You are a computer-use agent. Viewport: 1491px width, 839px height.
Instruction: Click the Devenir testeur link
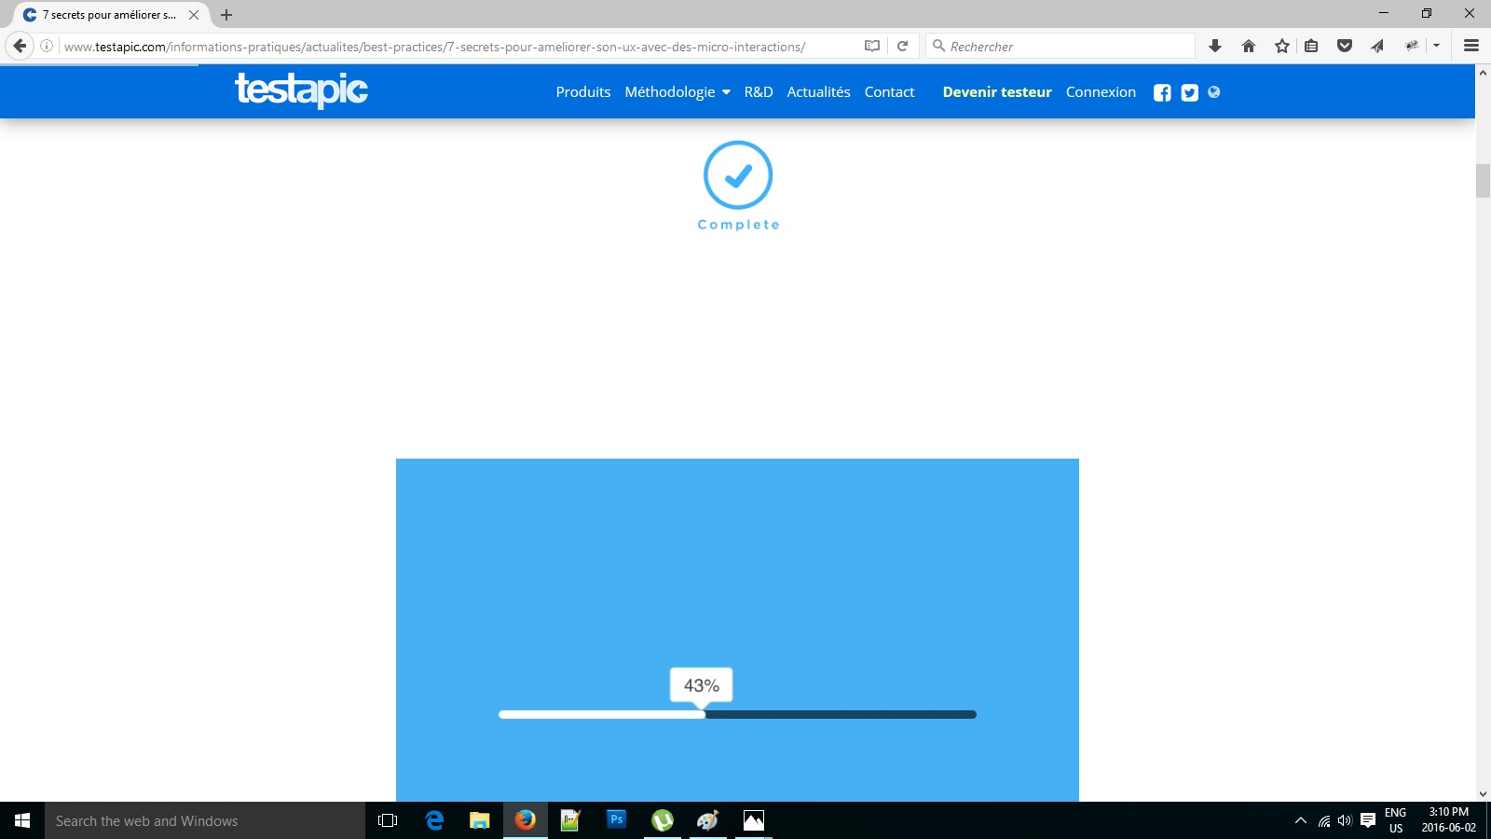[x=997, y=92]
